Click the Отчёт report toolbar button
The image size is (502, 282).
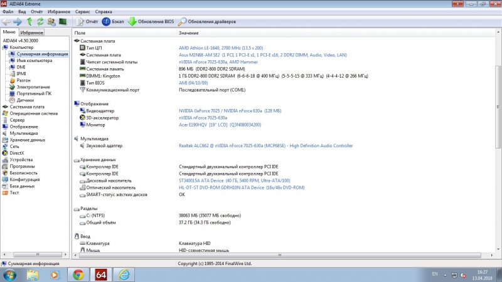coord(87,22)
